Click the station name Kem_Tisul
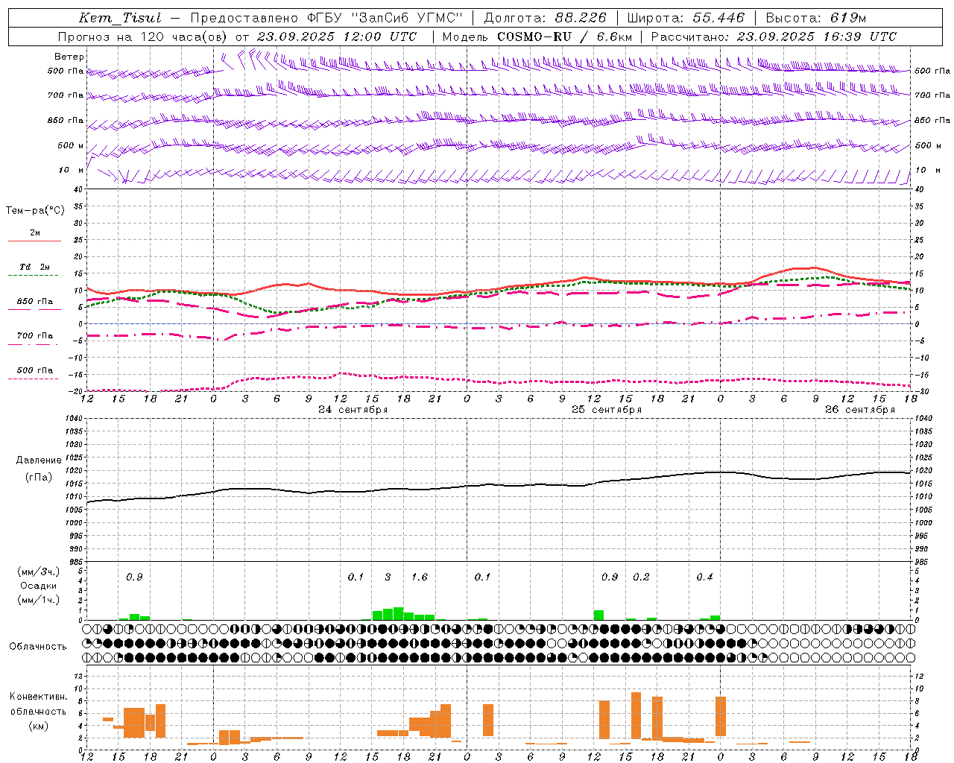The height and width of the screenshot is (763, 954). pyautogui.click(x=120, y=18)
